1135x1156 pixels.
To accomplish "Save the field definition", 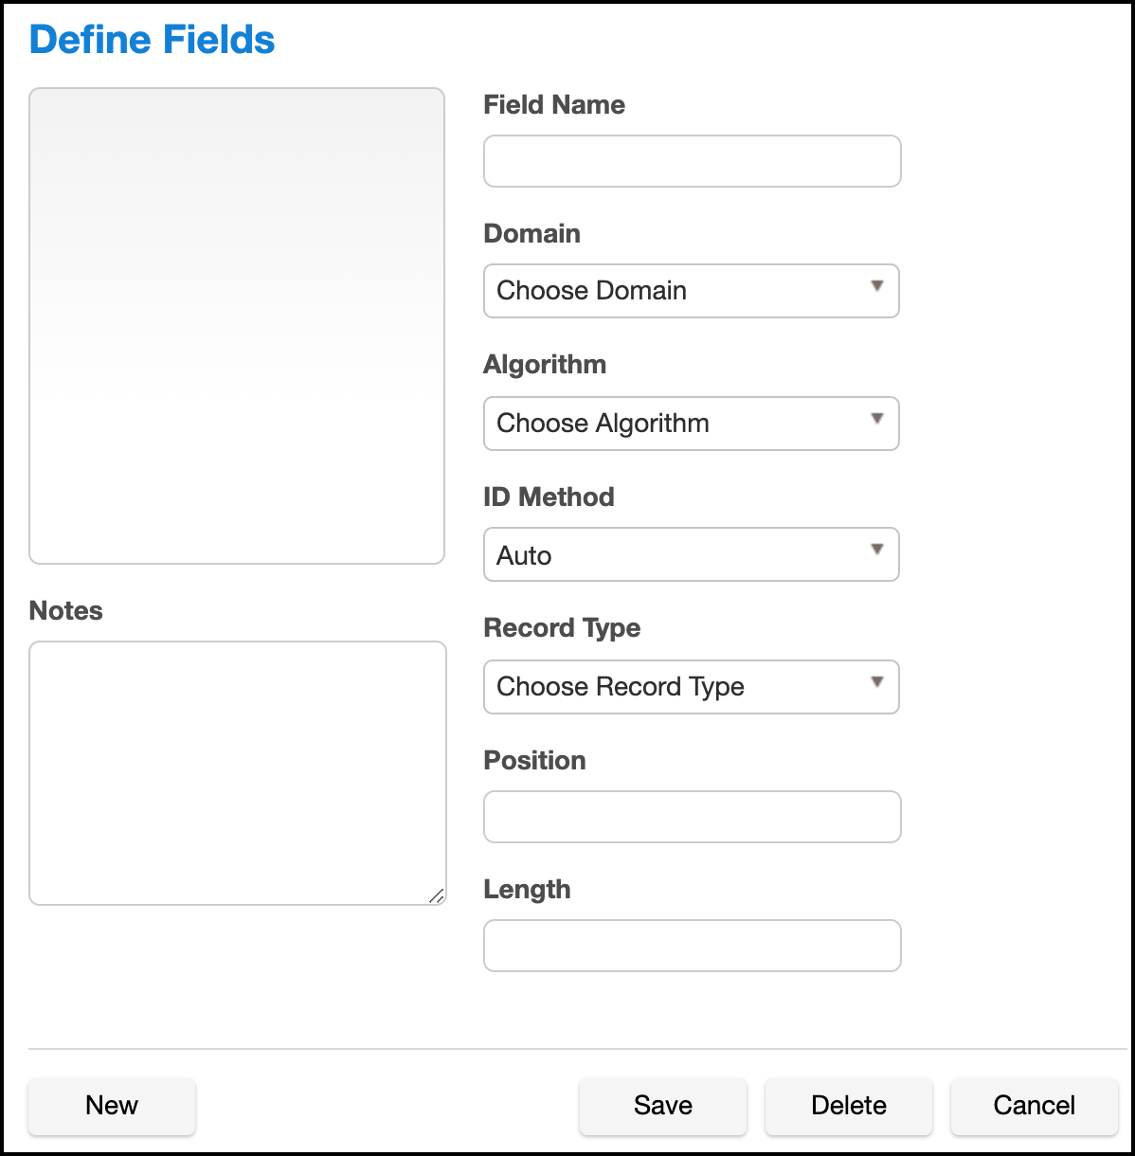I will point(662,1106).
